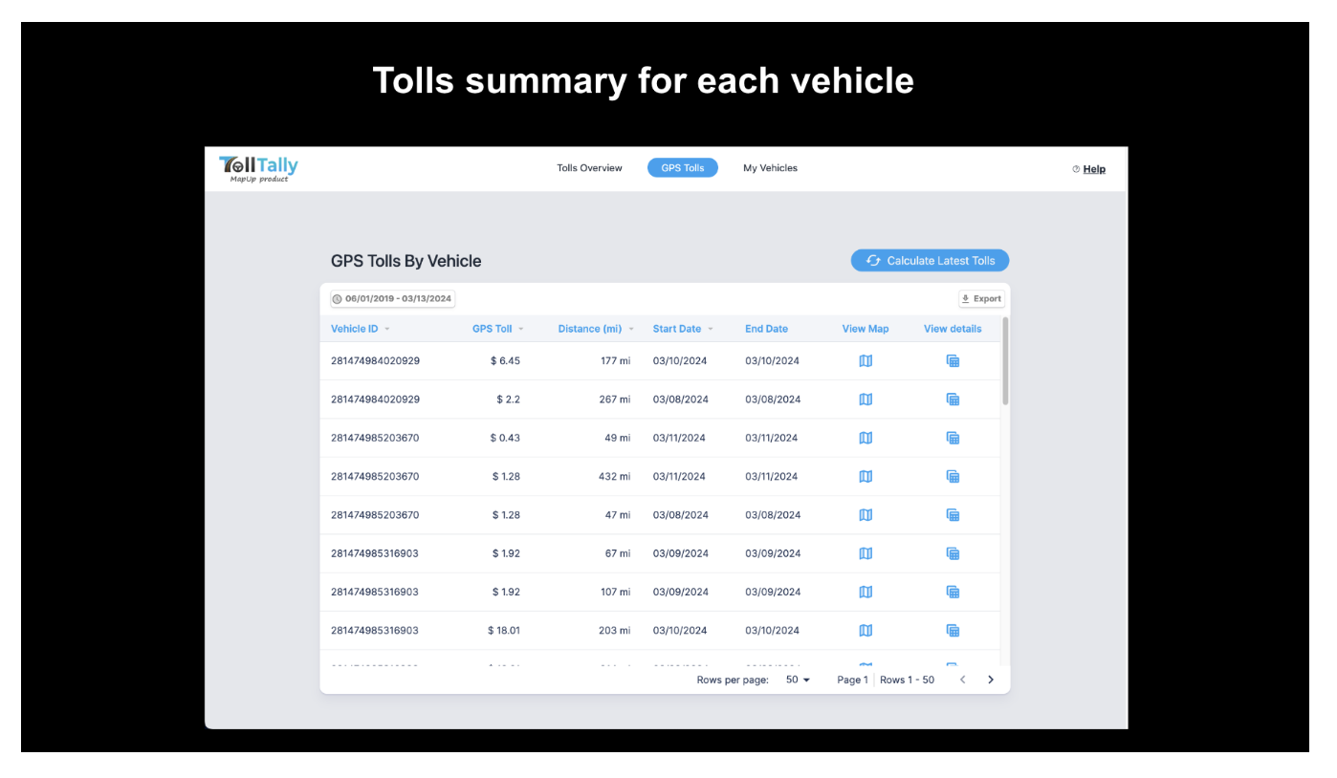Click the table's vertical scrollbar

[x=1005, y=363]
